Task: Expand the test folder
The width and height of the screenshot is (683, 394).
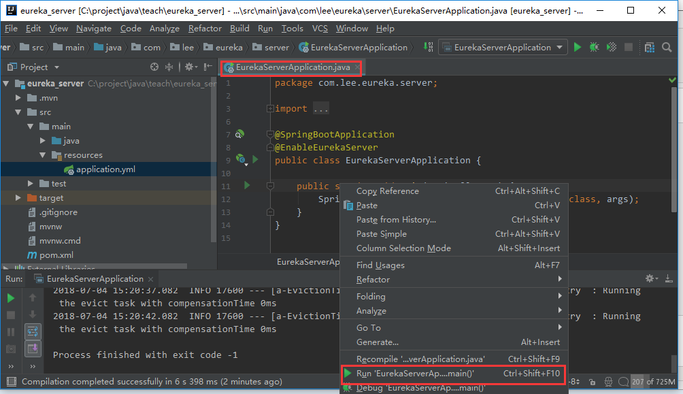Action: click(31, 184)
